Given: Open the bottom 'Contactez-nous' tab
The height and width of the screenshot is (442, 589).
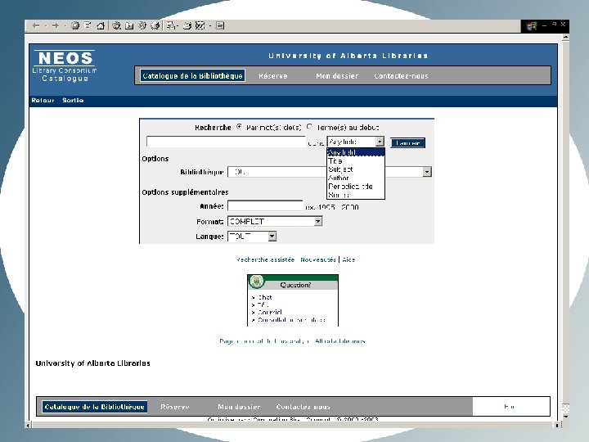Looking at the screenshot, I should click(x=303, y=407).
